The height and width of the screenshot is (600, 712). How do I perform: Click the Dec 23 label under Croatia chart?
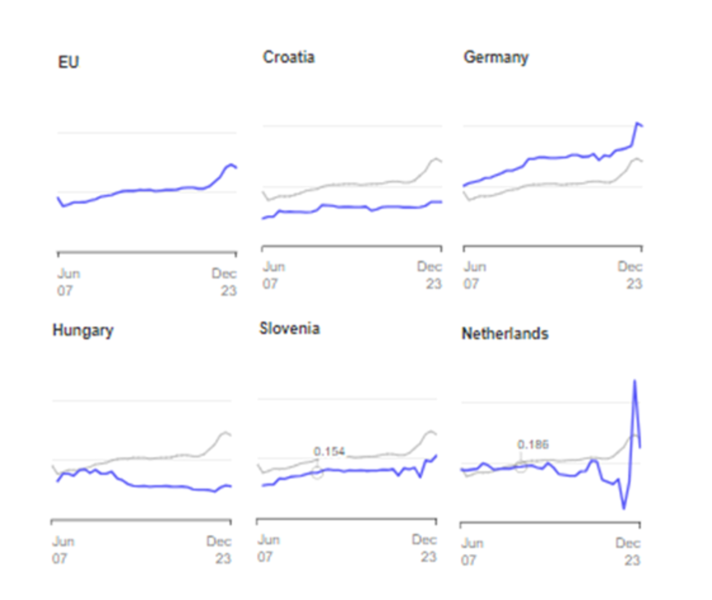(x=429, y=275)
